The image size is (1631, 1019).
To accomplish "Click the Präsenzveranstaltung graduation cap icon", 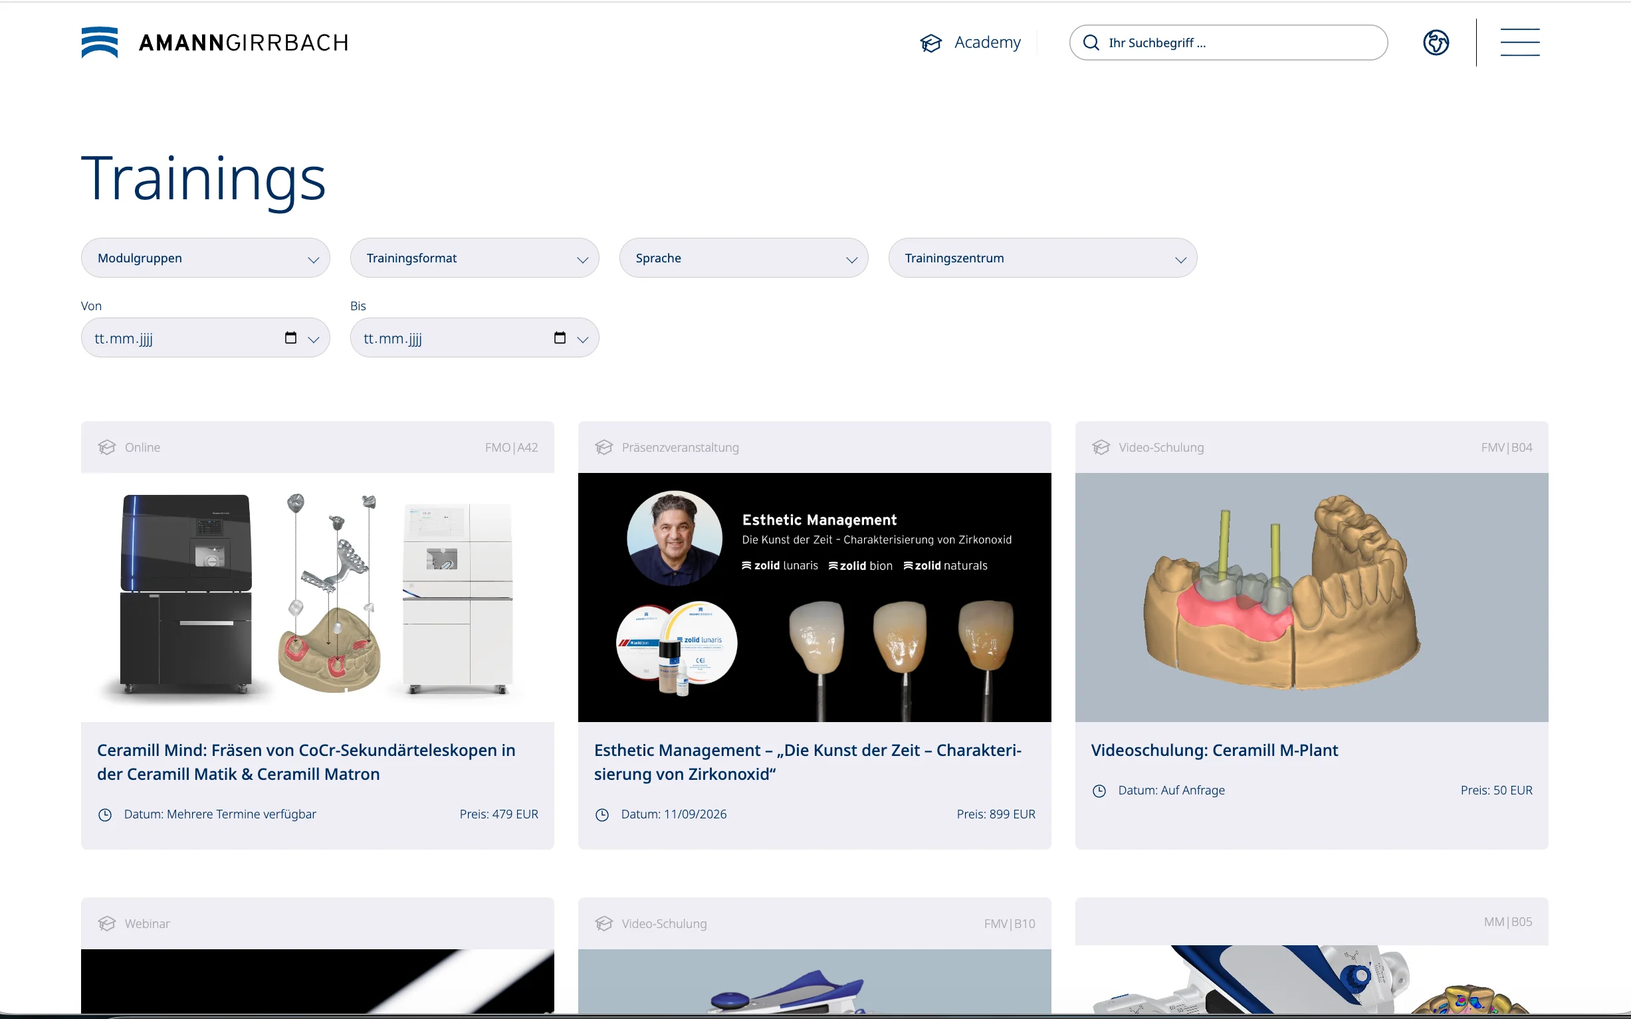I will click(x=603, y=448).
